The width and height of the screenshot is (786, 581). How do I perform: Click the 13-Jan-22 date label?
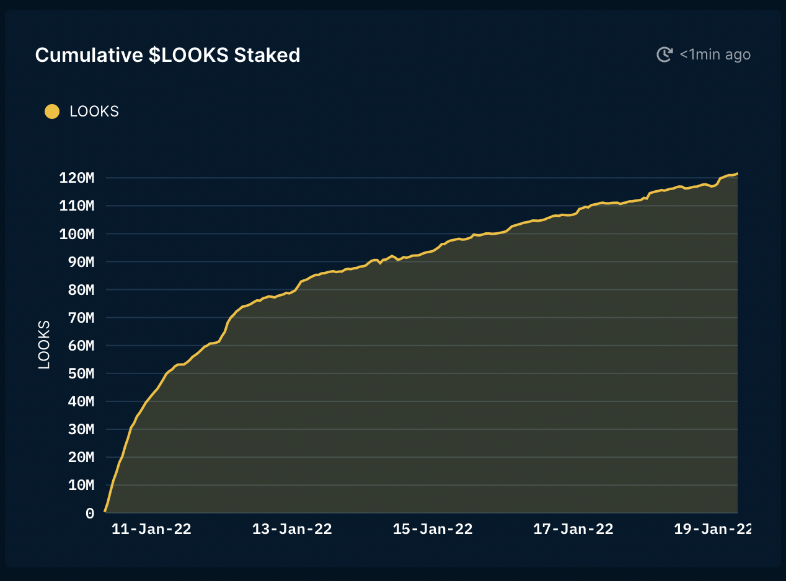click(292, 529)
